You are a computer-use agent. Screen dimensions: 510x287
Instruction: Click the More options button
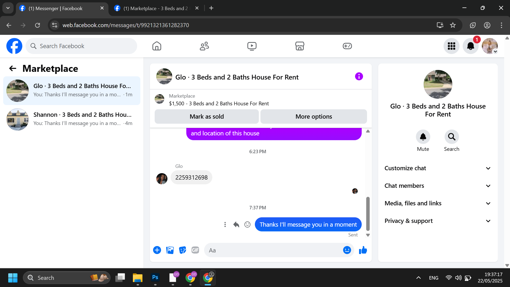(314, 117)
